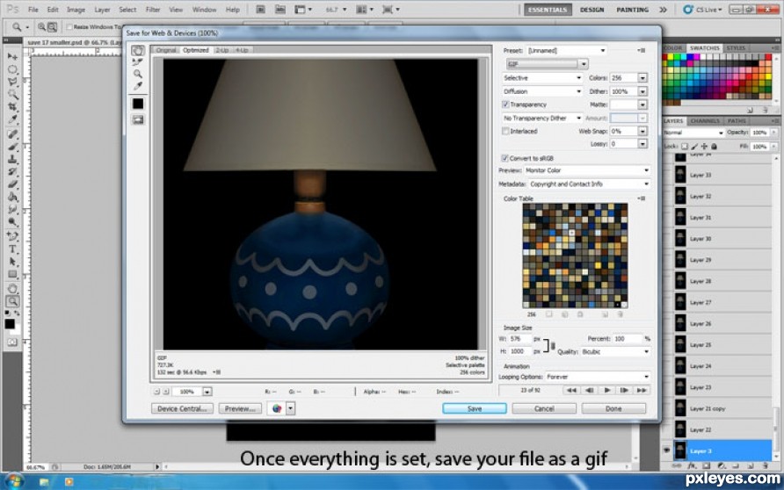Select the Zoom tool in Save for Web dialog

coord(138,74)
